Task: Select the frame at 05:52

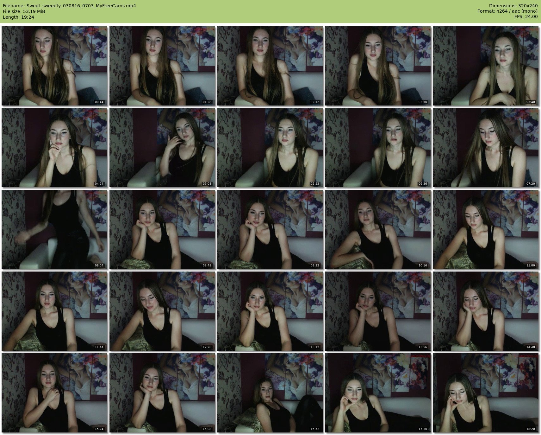Action: pyautogui.click(x=270, y=148)
